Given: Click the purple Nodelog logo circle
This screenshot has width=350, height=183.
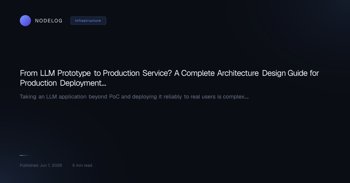Looking at the screenshot, I should pos(25,21).
